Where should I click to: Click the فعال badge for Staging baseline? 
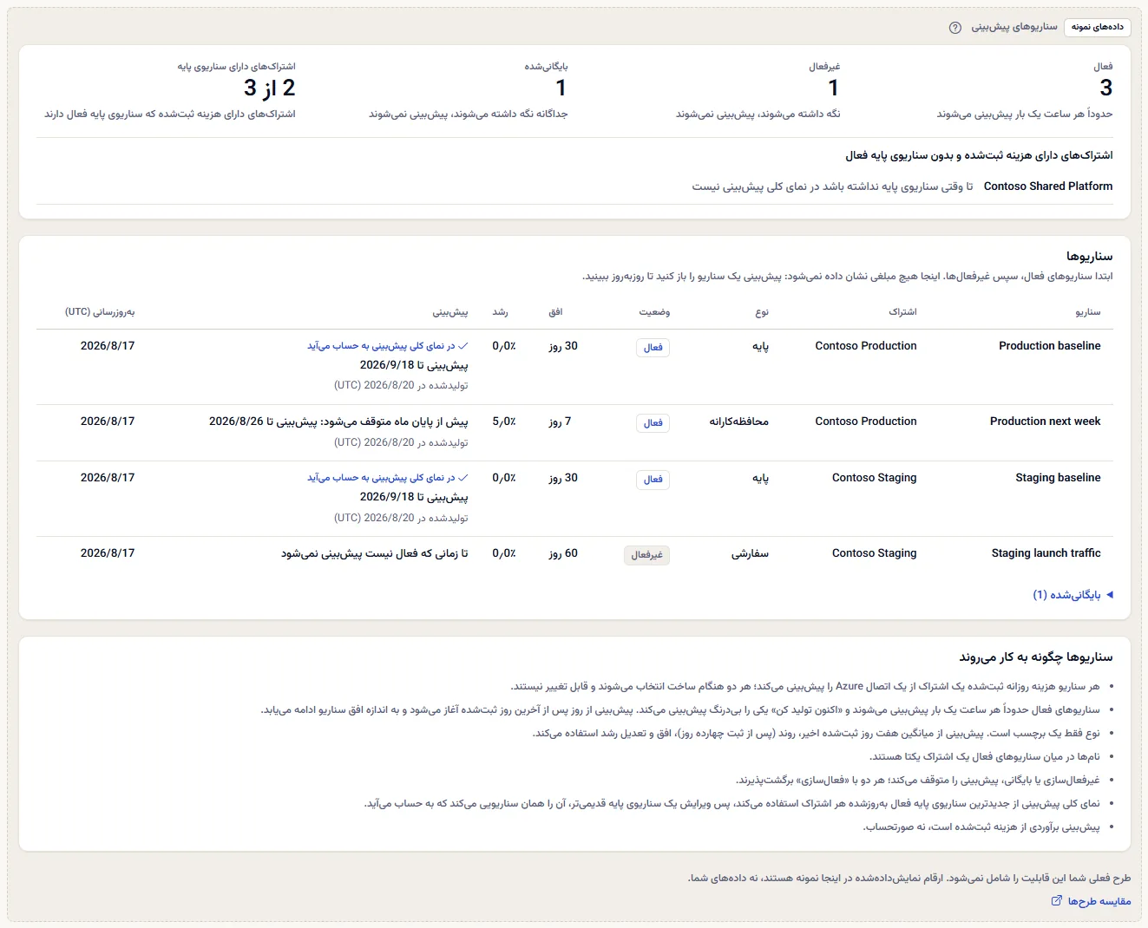(x=653, y=480)
